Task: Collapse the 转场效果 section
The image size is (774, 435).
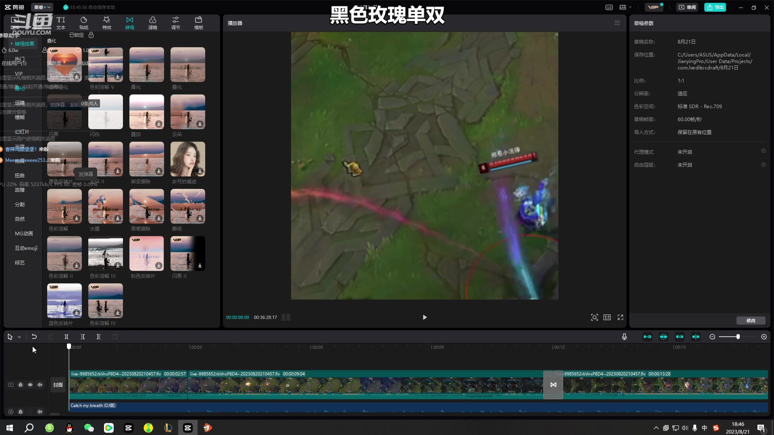Action: click(x=23, y=43)
